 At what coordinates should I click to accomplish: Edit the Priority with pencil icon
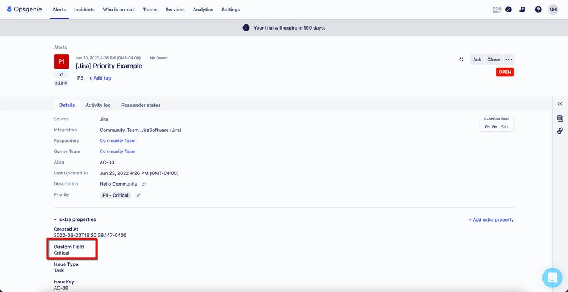point(138,195)
